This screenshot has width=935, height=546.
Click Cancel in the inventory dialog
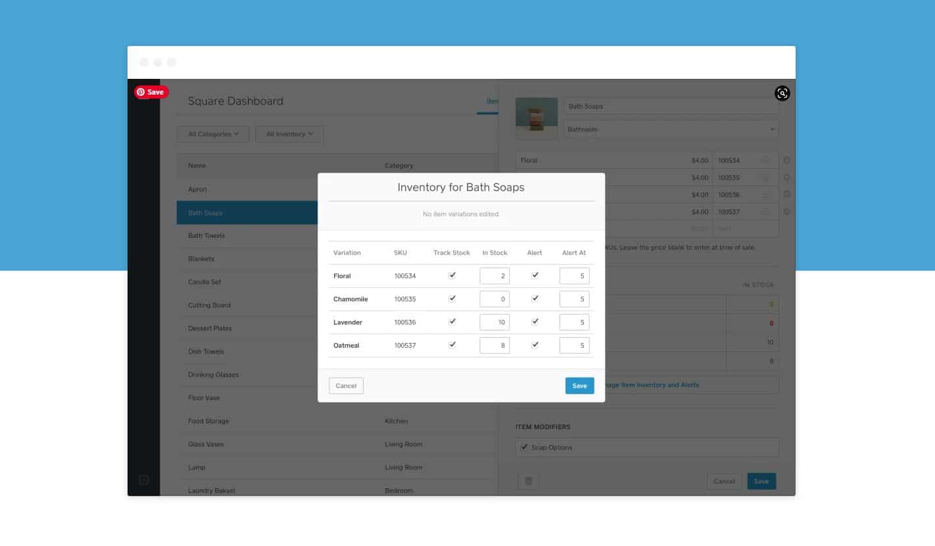(x=346, y=386)
